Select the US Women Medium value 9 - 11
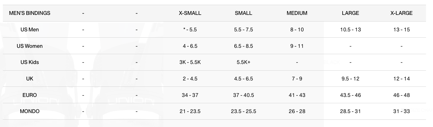 (297, 46)
